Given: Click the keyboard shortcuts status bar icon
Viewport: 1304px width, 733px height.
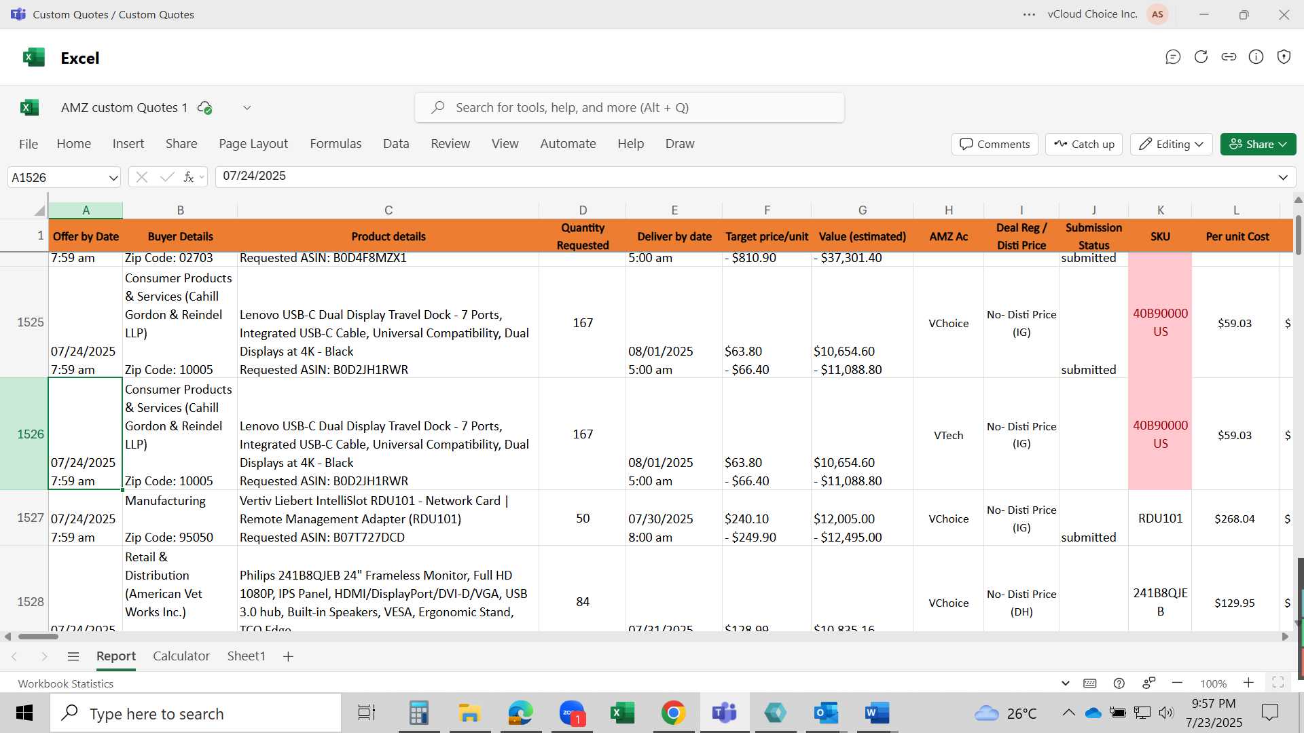Looking at the screenshot, I should [x=1090, y=683].
